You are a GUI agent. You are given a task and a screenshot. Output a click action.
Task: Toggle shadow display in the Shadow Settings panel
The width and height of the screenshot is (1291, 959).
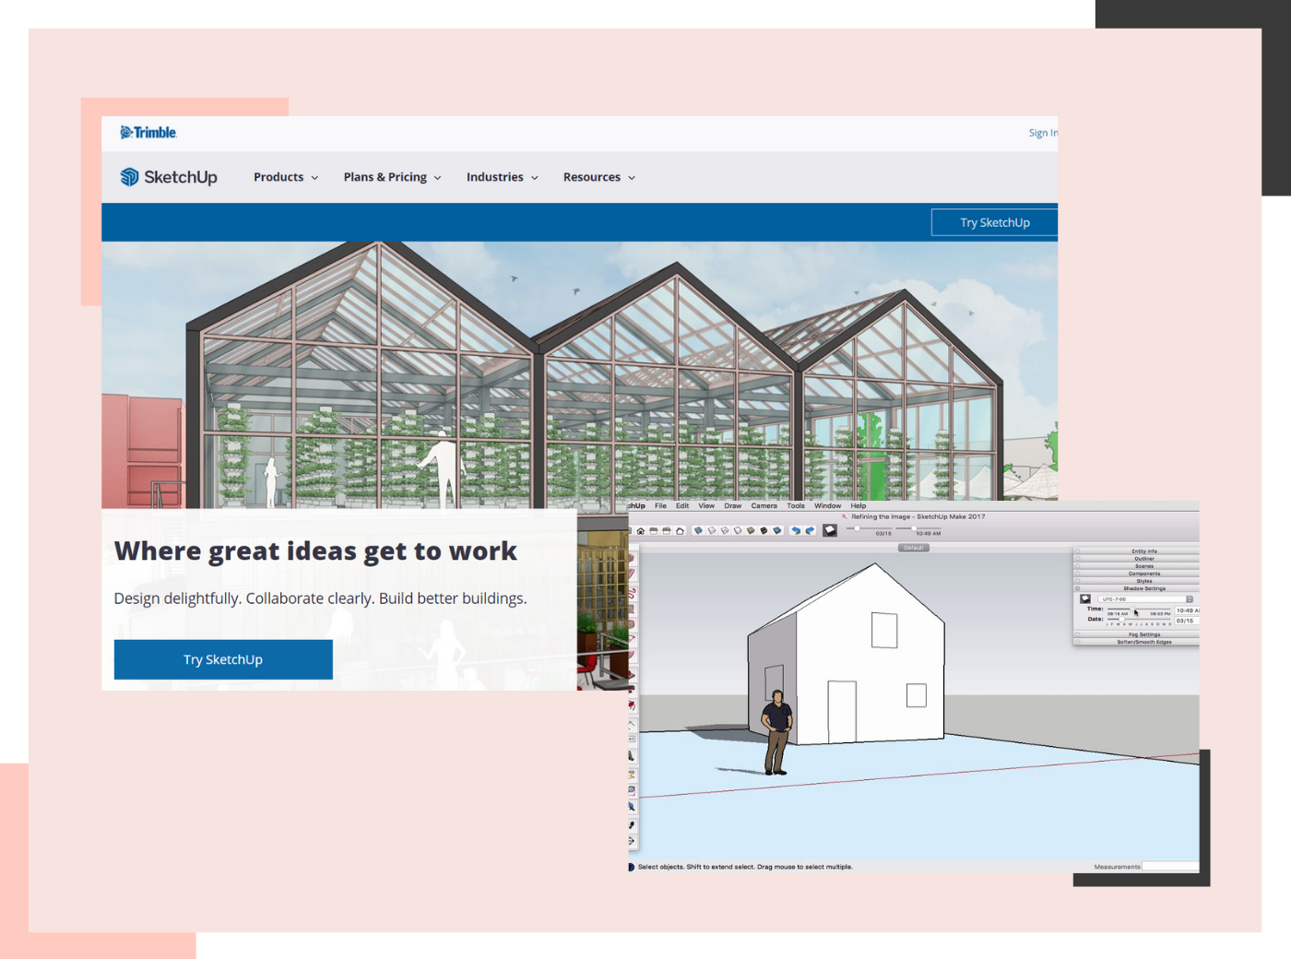(x=1085, y=598)
